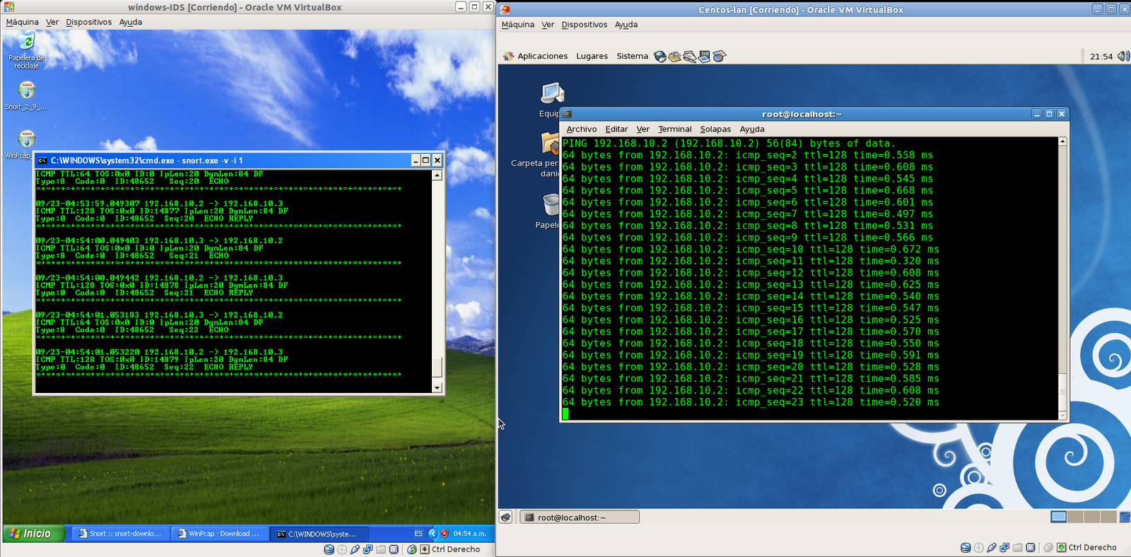Open Ver menu in Centos-lan VirtualBox window
1131x557 pixels.
click(548, 25)
